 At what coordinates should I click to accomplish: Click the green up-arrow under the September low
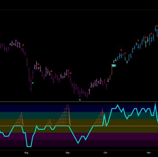[80, 100]
